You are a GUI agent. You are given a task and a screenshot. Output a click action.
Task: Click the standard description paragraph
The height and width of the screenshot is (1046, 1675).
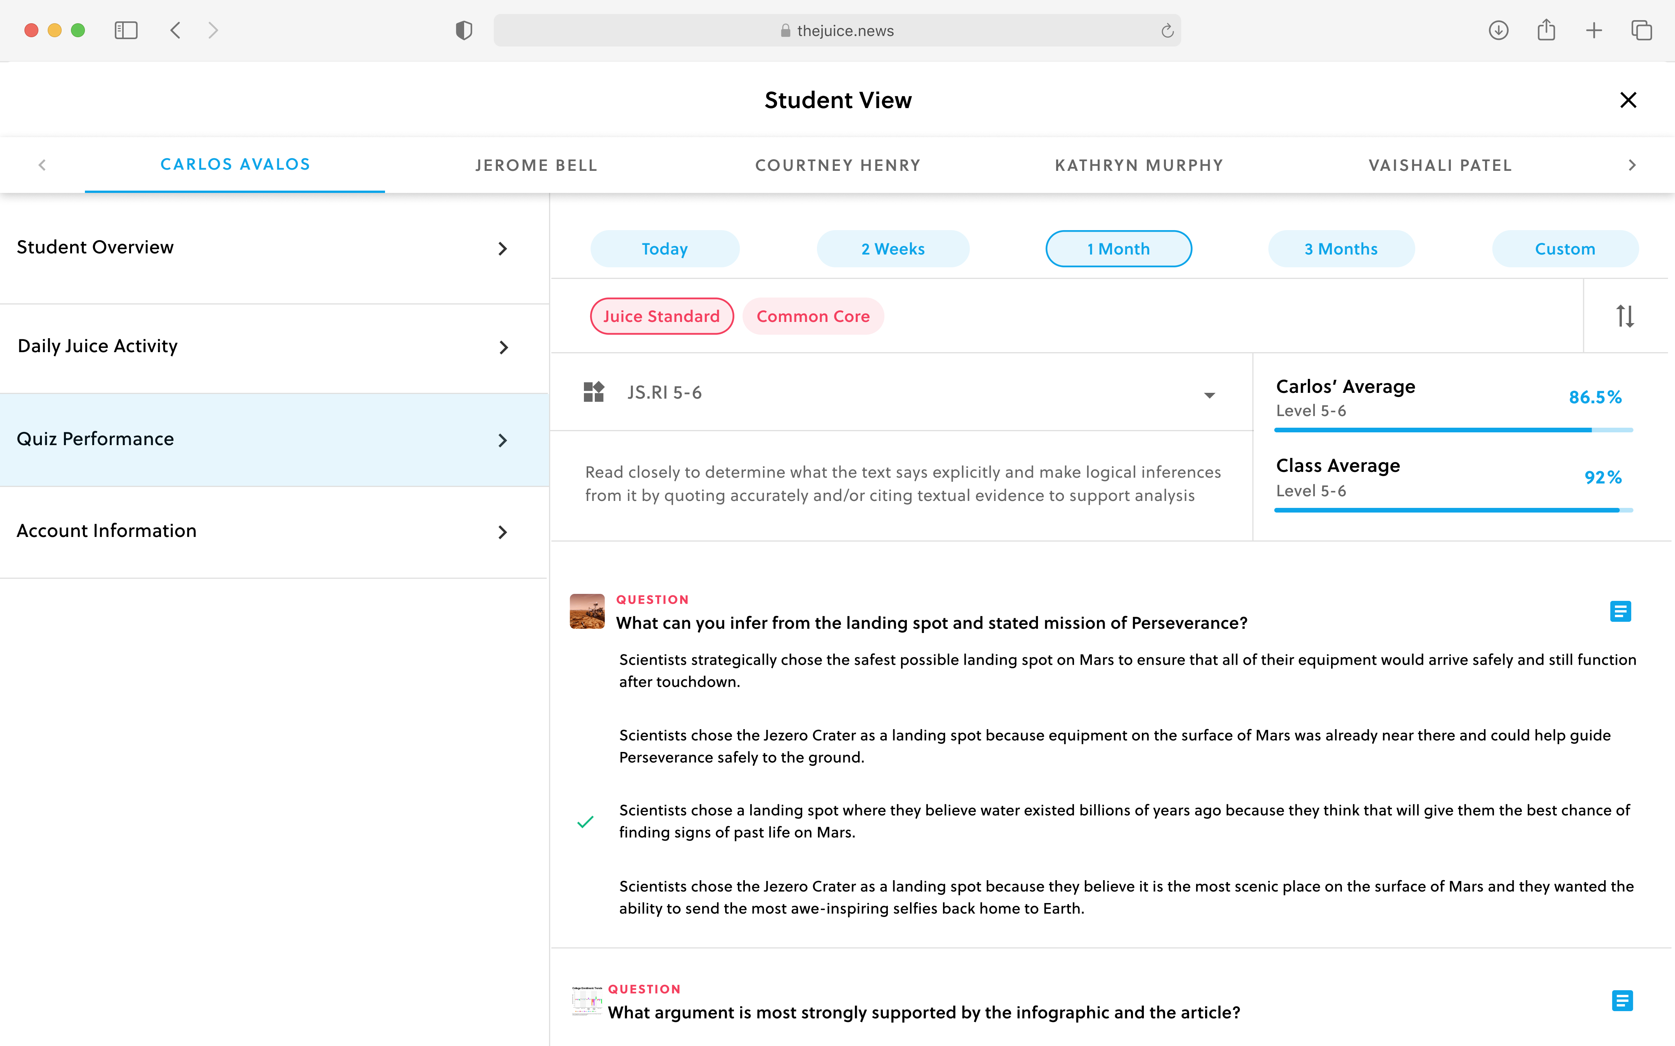click(x=903, y=483)
